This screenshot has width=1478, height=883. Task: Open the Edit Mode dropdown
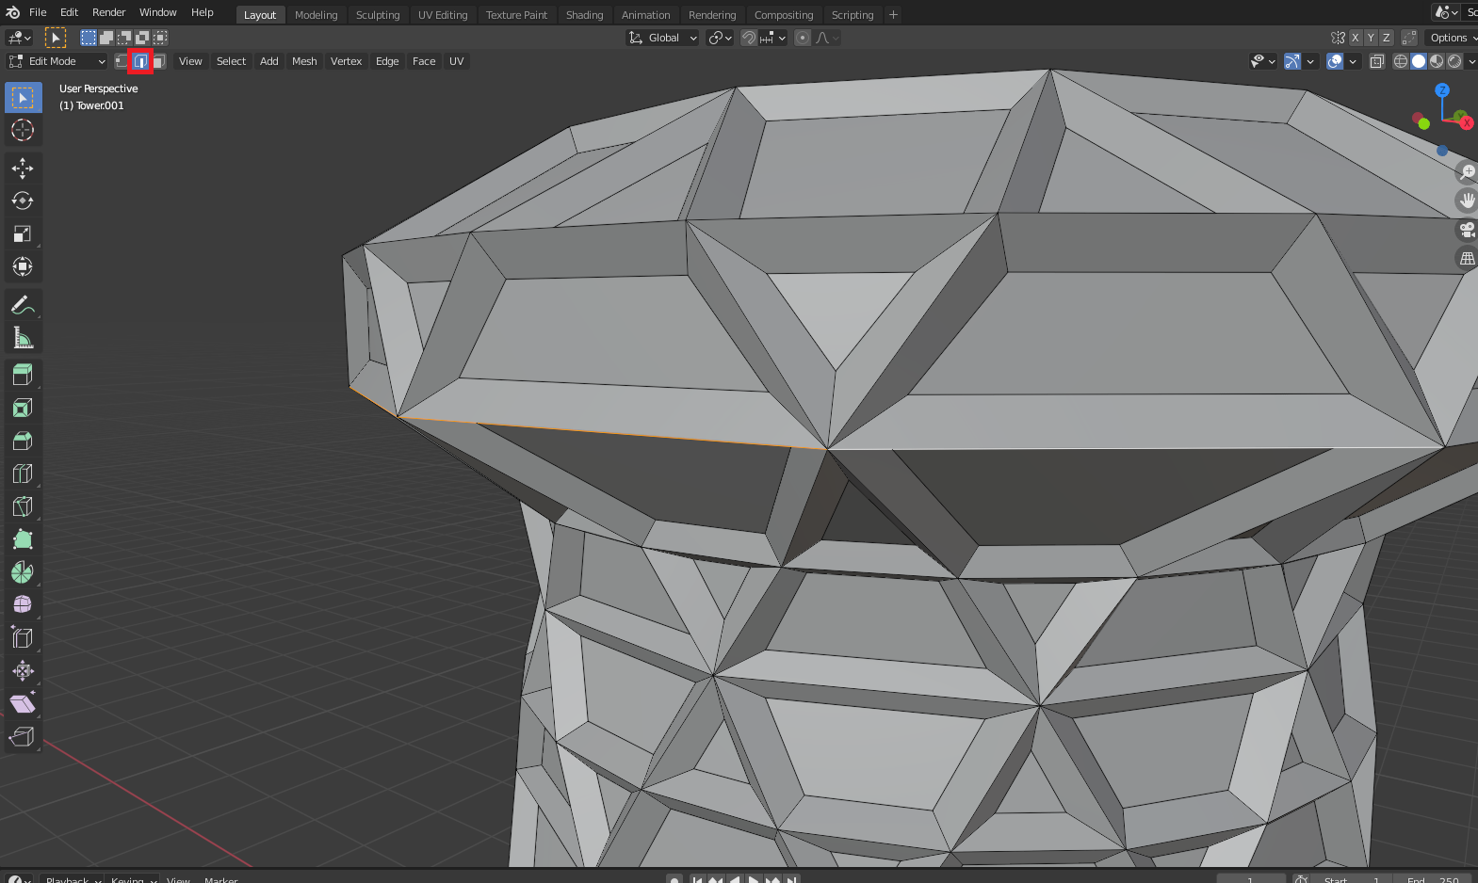(x=57, y=61)
